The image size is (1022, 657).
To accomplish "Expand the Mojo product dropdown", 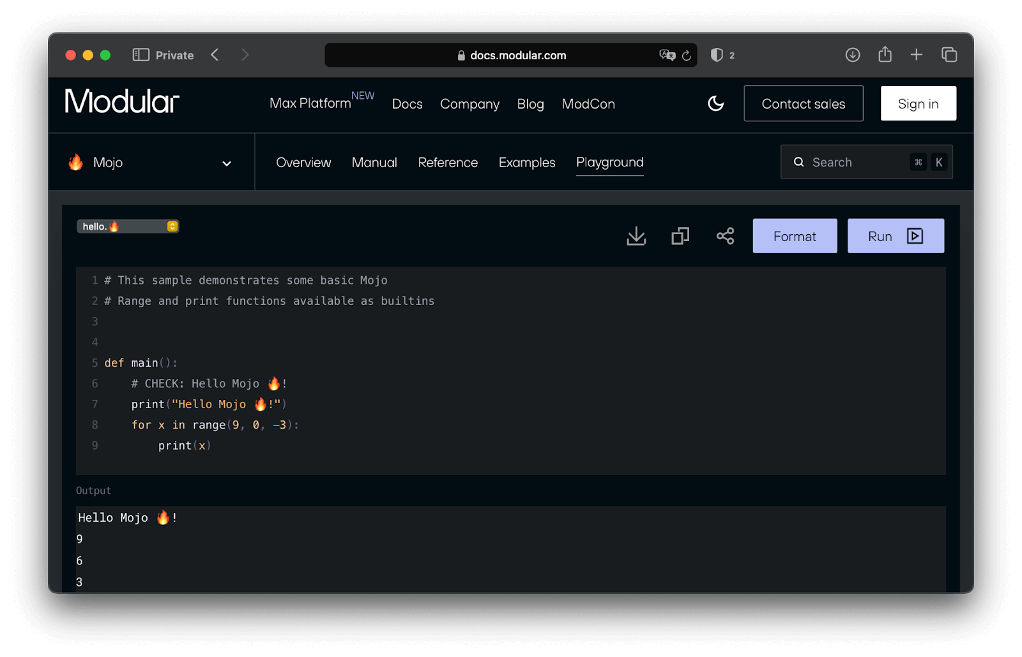I will 226,163.
